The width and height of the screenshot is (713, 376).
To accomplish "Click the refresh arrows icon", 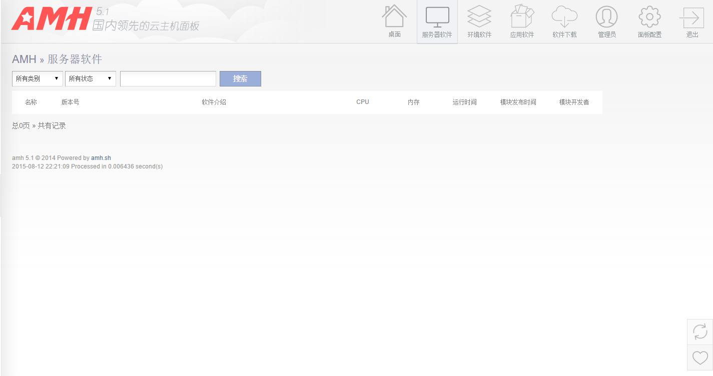I will (x=700, y=331).
